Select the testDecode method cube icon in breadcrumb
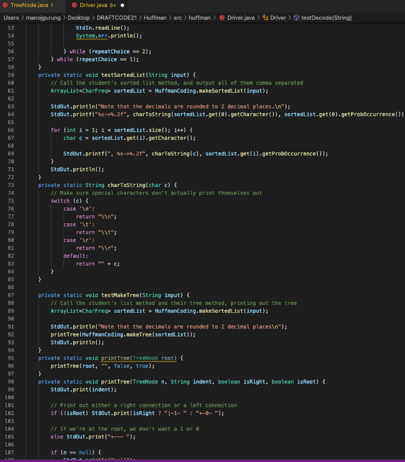 point(296,17)
